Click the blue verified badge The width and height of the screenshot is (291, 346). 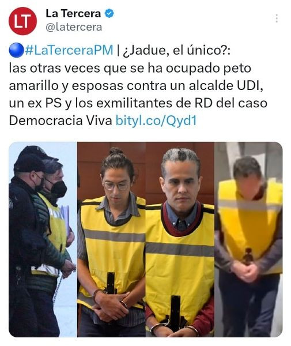[109, 13]
